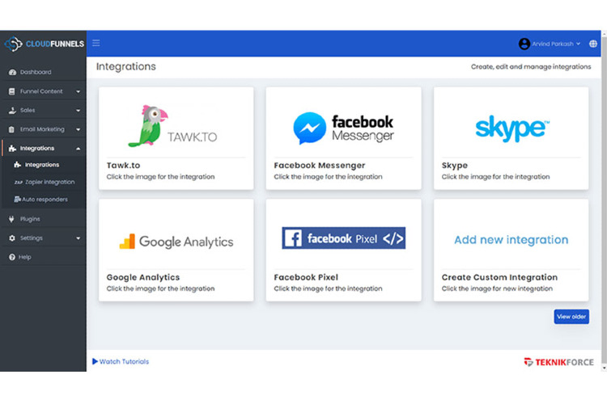This screenshot has height=404, width=607.
Task: Click the Skype card title
Action: coord(455,166)
